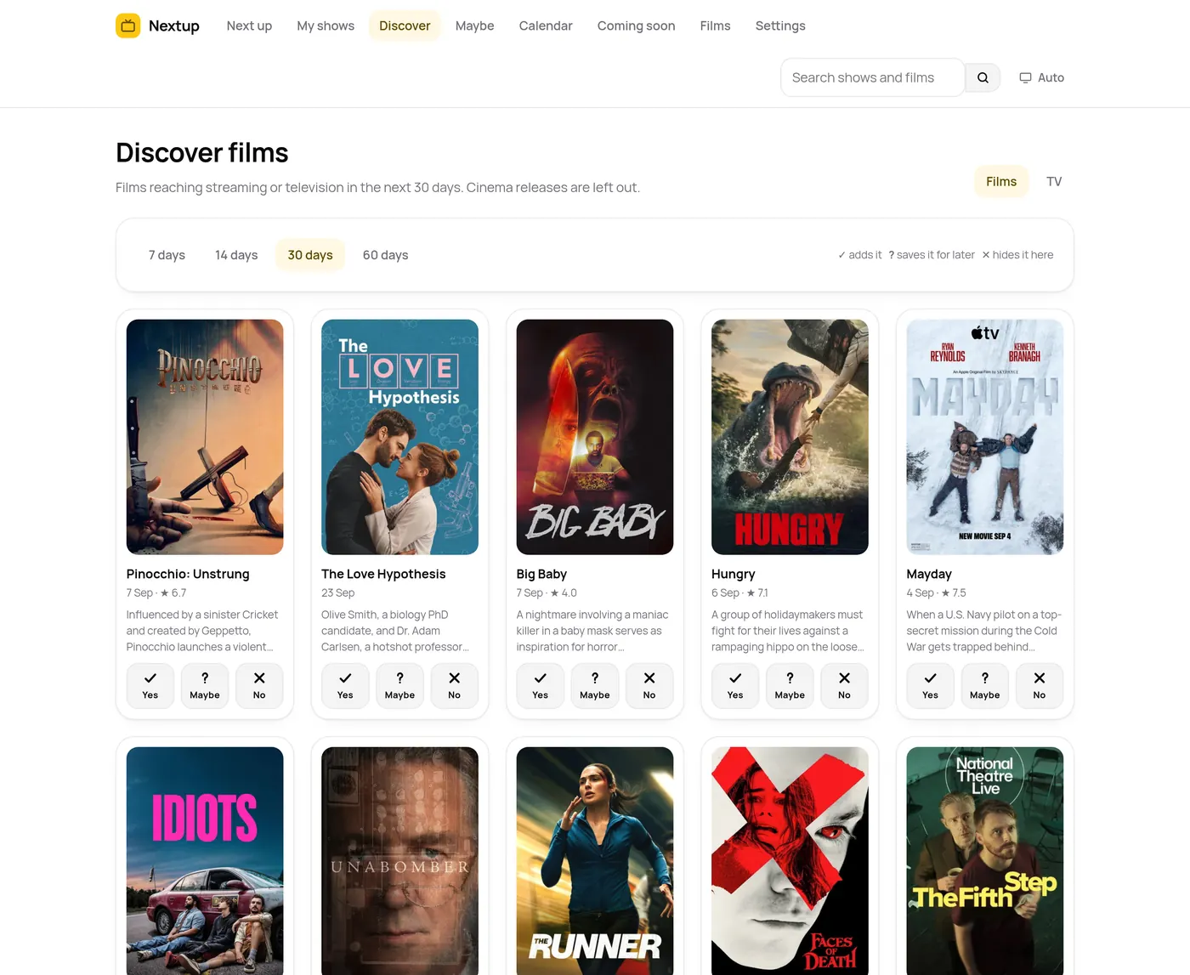Open the Films nav item in header
Screen dimensions: 1190x975
[715, 26]
